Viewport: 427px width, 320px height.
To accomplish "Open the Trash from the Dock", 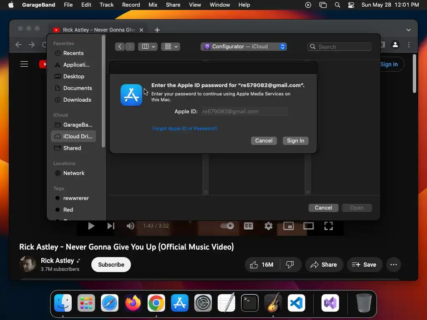I will [x=364, y=303].
